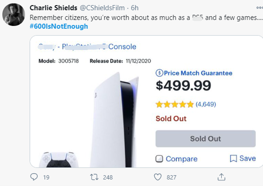263x186 pixels.
Task: Click the Save bookmark icon
Action: (x=234, y=158)
